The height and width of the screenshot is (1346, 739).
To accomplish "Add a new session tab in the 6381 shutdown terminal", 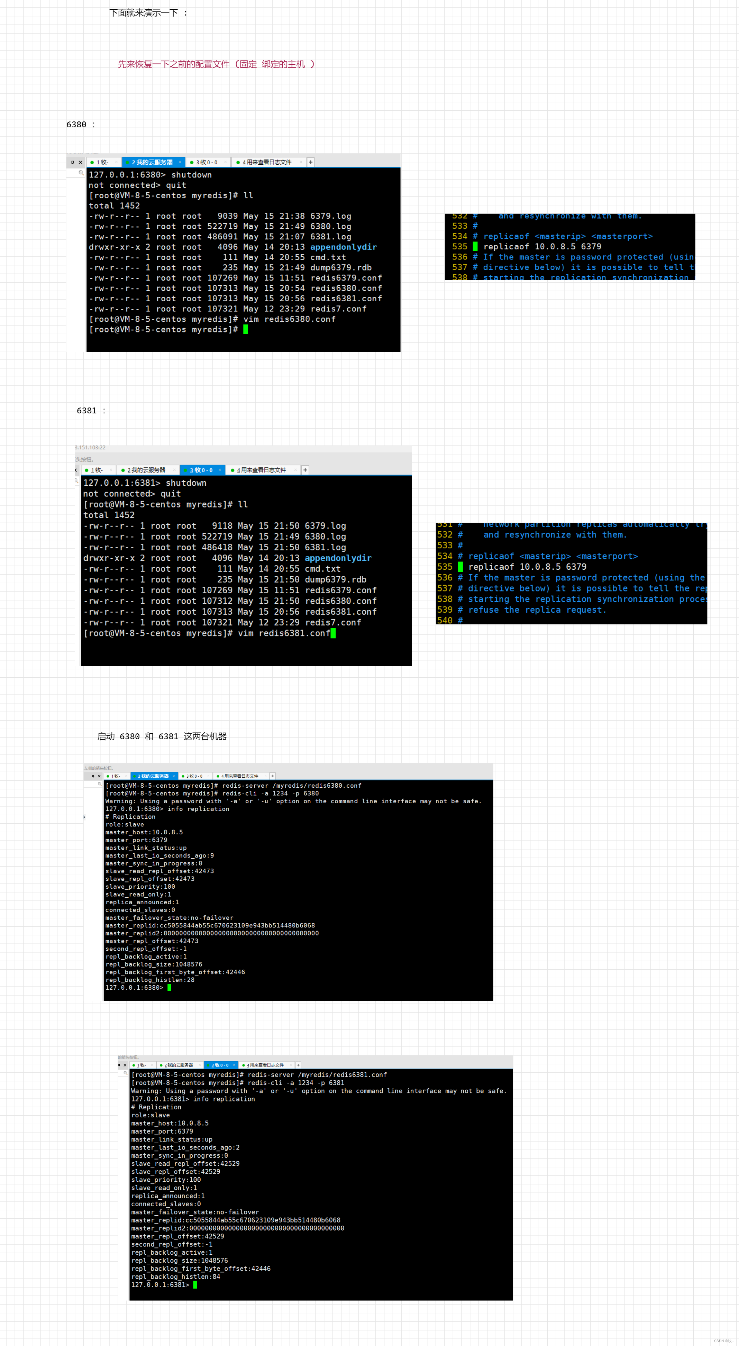I will point(305,470).
